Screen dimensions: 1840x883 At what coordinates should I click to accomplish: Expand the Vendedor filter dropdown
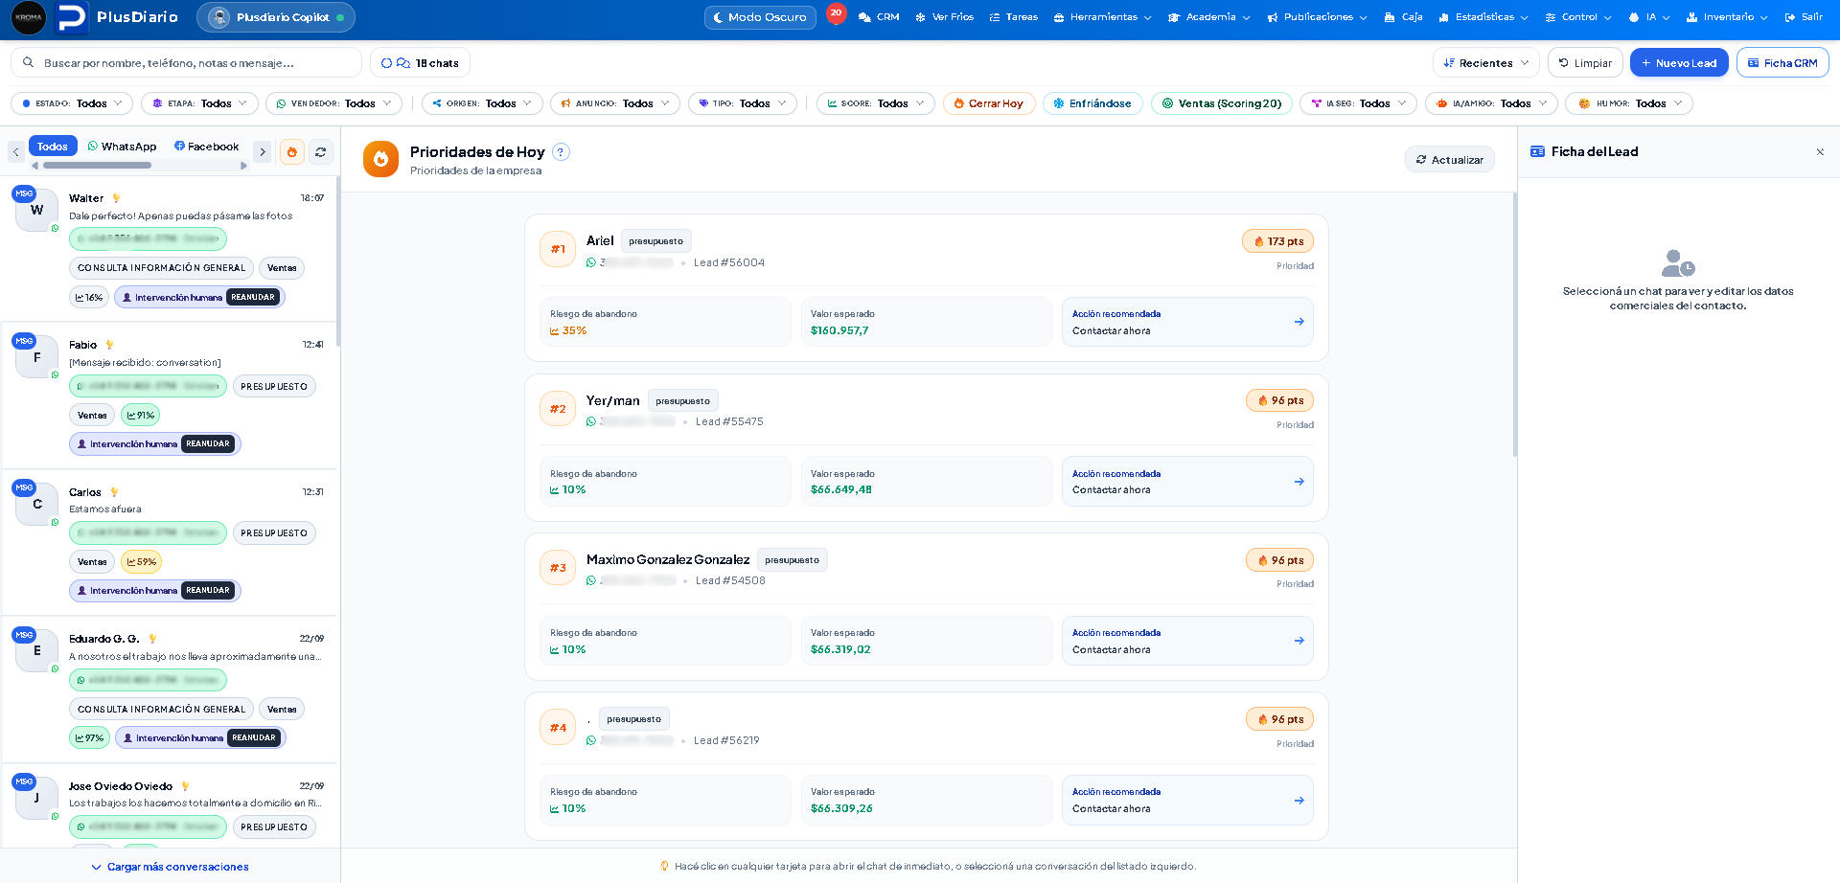pos(333,103)
